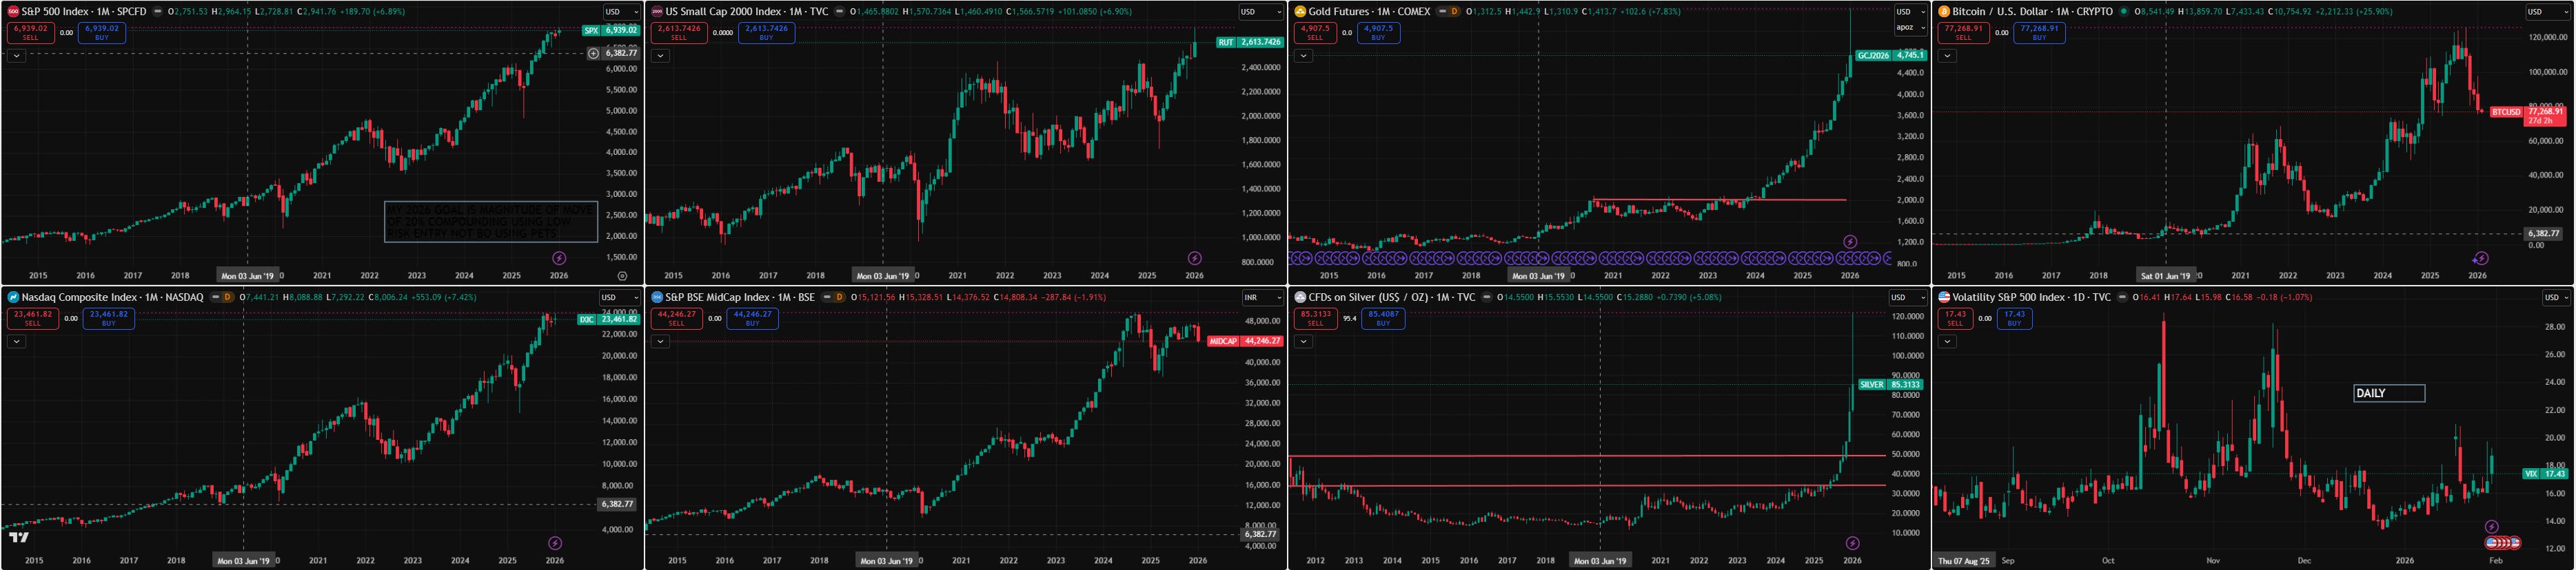Click the market status icon beside S&P 500 Index title
Image resolution: width=2576 pixels, height=570 pixels.
pos(157,12)
